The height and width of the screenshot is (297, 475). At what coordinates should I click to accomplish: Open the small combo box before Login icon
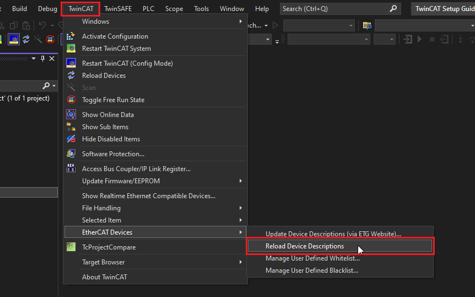[385, 39]
